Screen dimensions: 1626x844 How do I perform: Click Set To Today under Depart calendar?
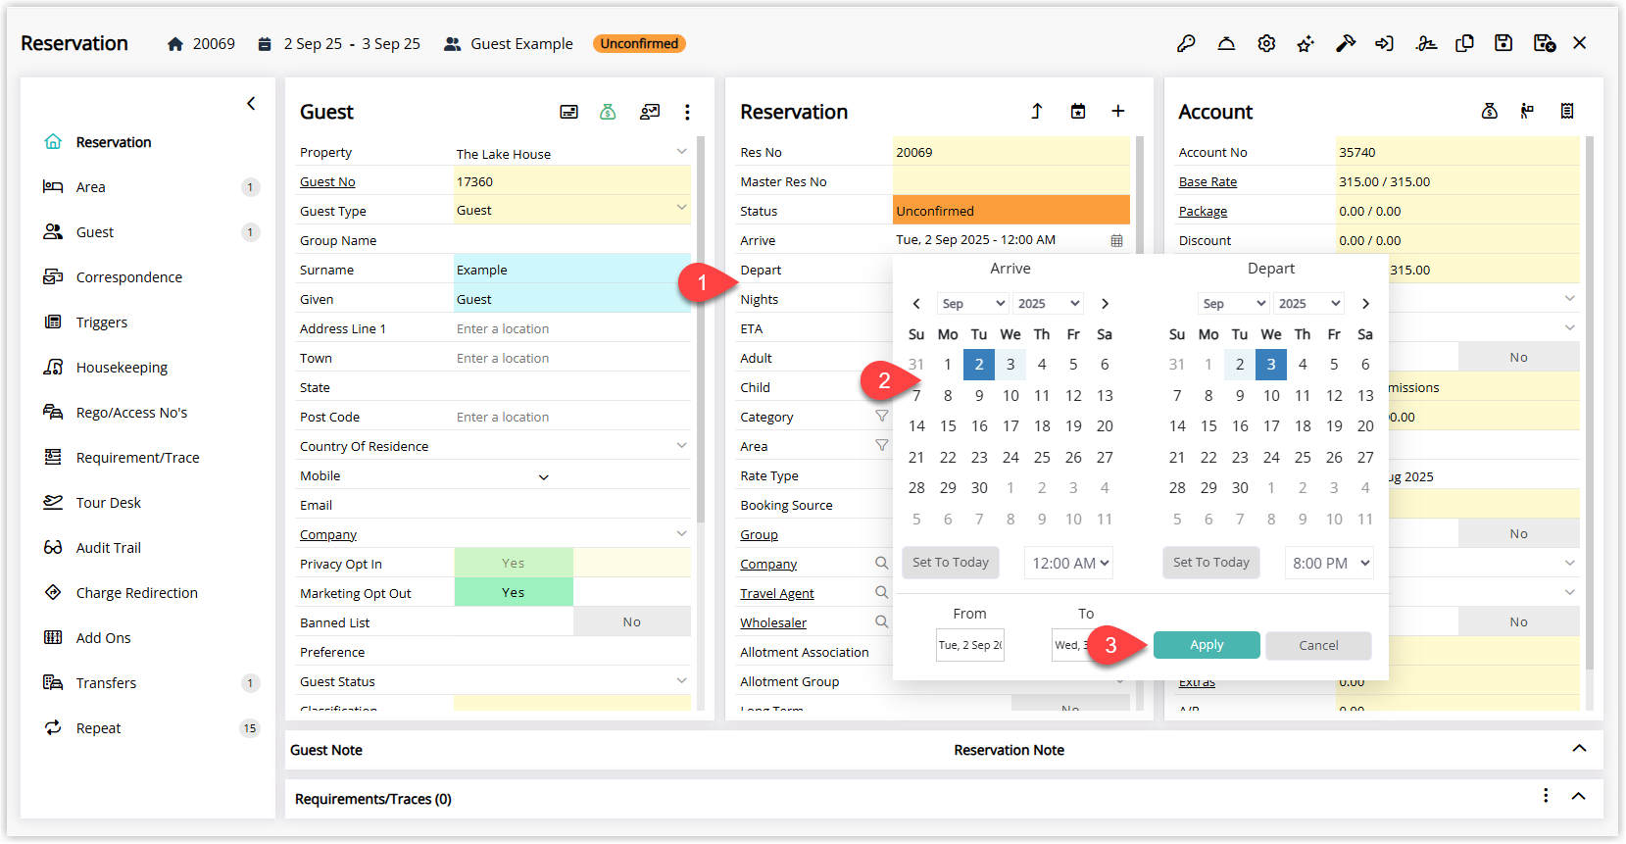1211,562
